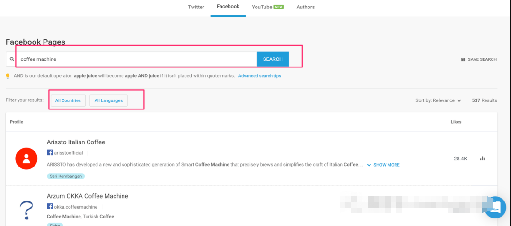The image size is (511, 226).
Task: Go to the Authors tab
Action: pyautogui.click(x=305, y=7)
